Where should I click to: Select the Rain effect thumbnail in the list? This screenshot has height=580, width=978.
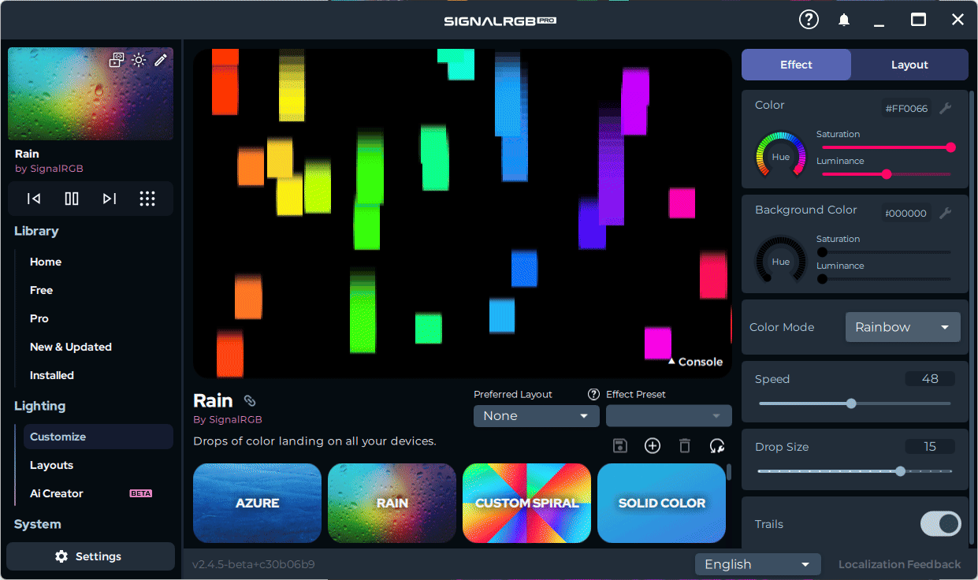(392, 503)
